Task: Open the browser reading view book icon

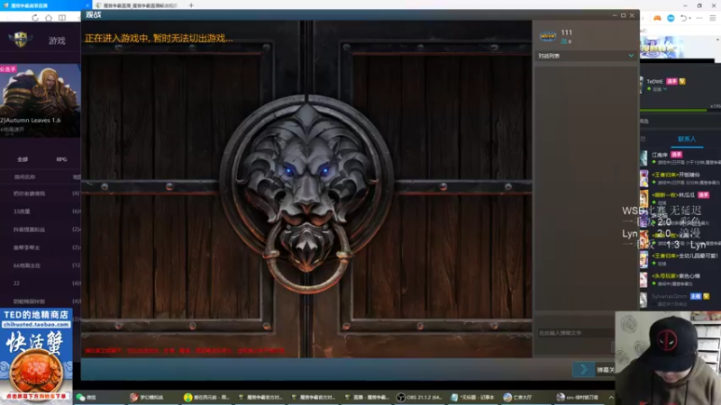Action: pyautogui.click(x=62, y=18)
